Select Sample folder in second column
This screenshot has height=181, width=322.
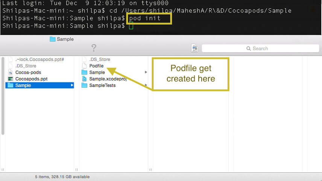97,72
